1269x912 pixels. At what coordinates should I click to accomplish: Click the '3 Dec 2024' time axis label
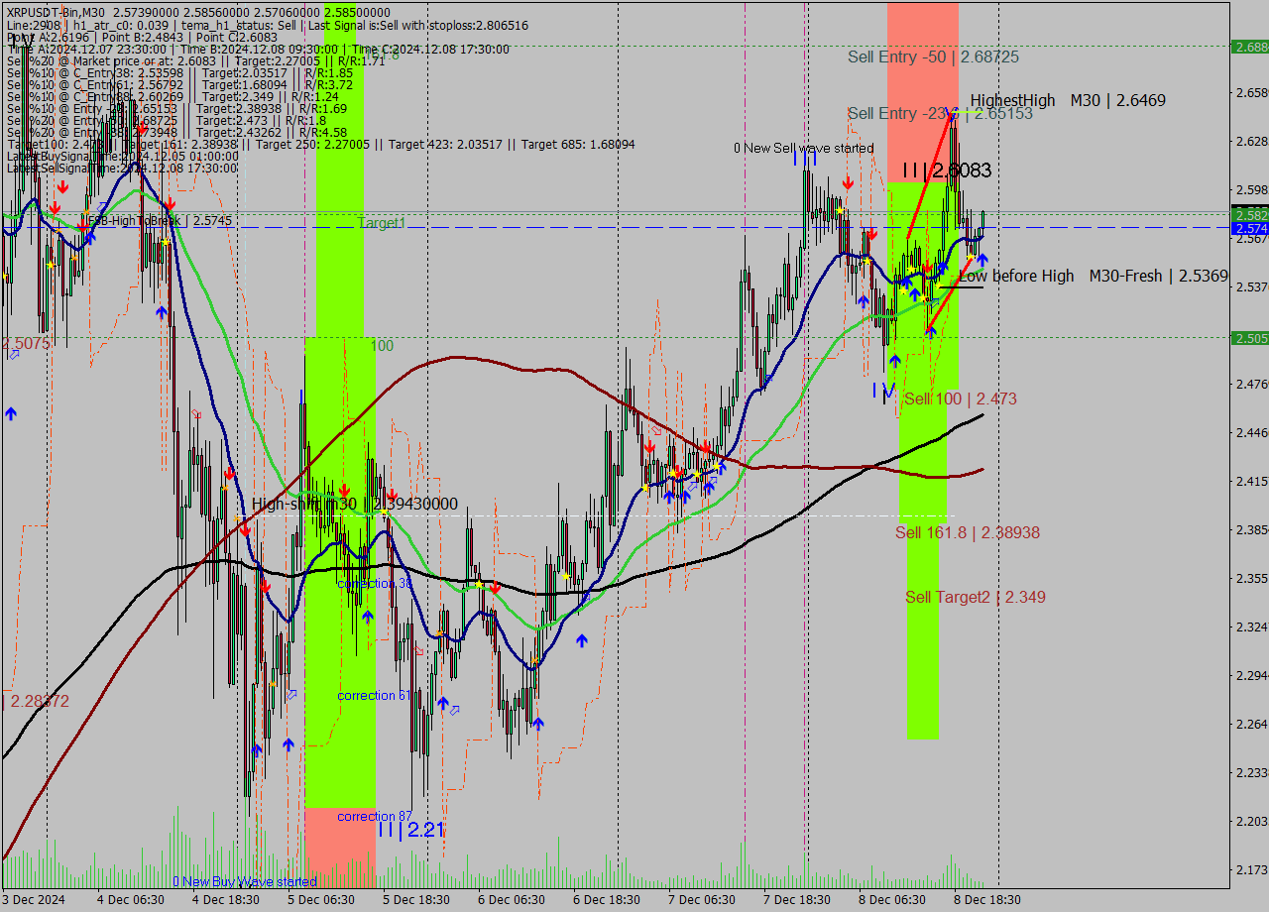tap(34, 900)
